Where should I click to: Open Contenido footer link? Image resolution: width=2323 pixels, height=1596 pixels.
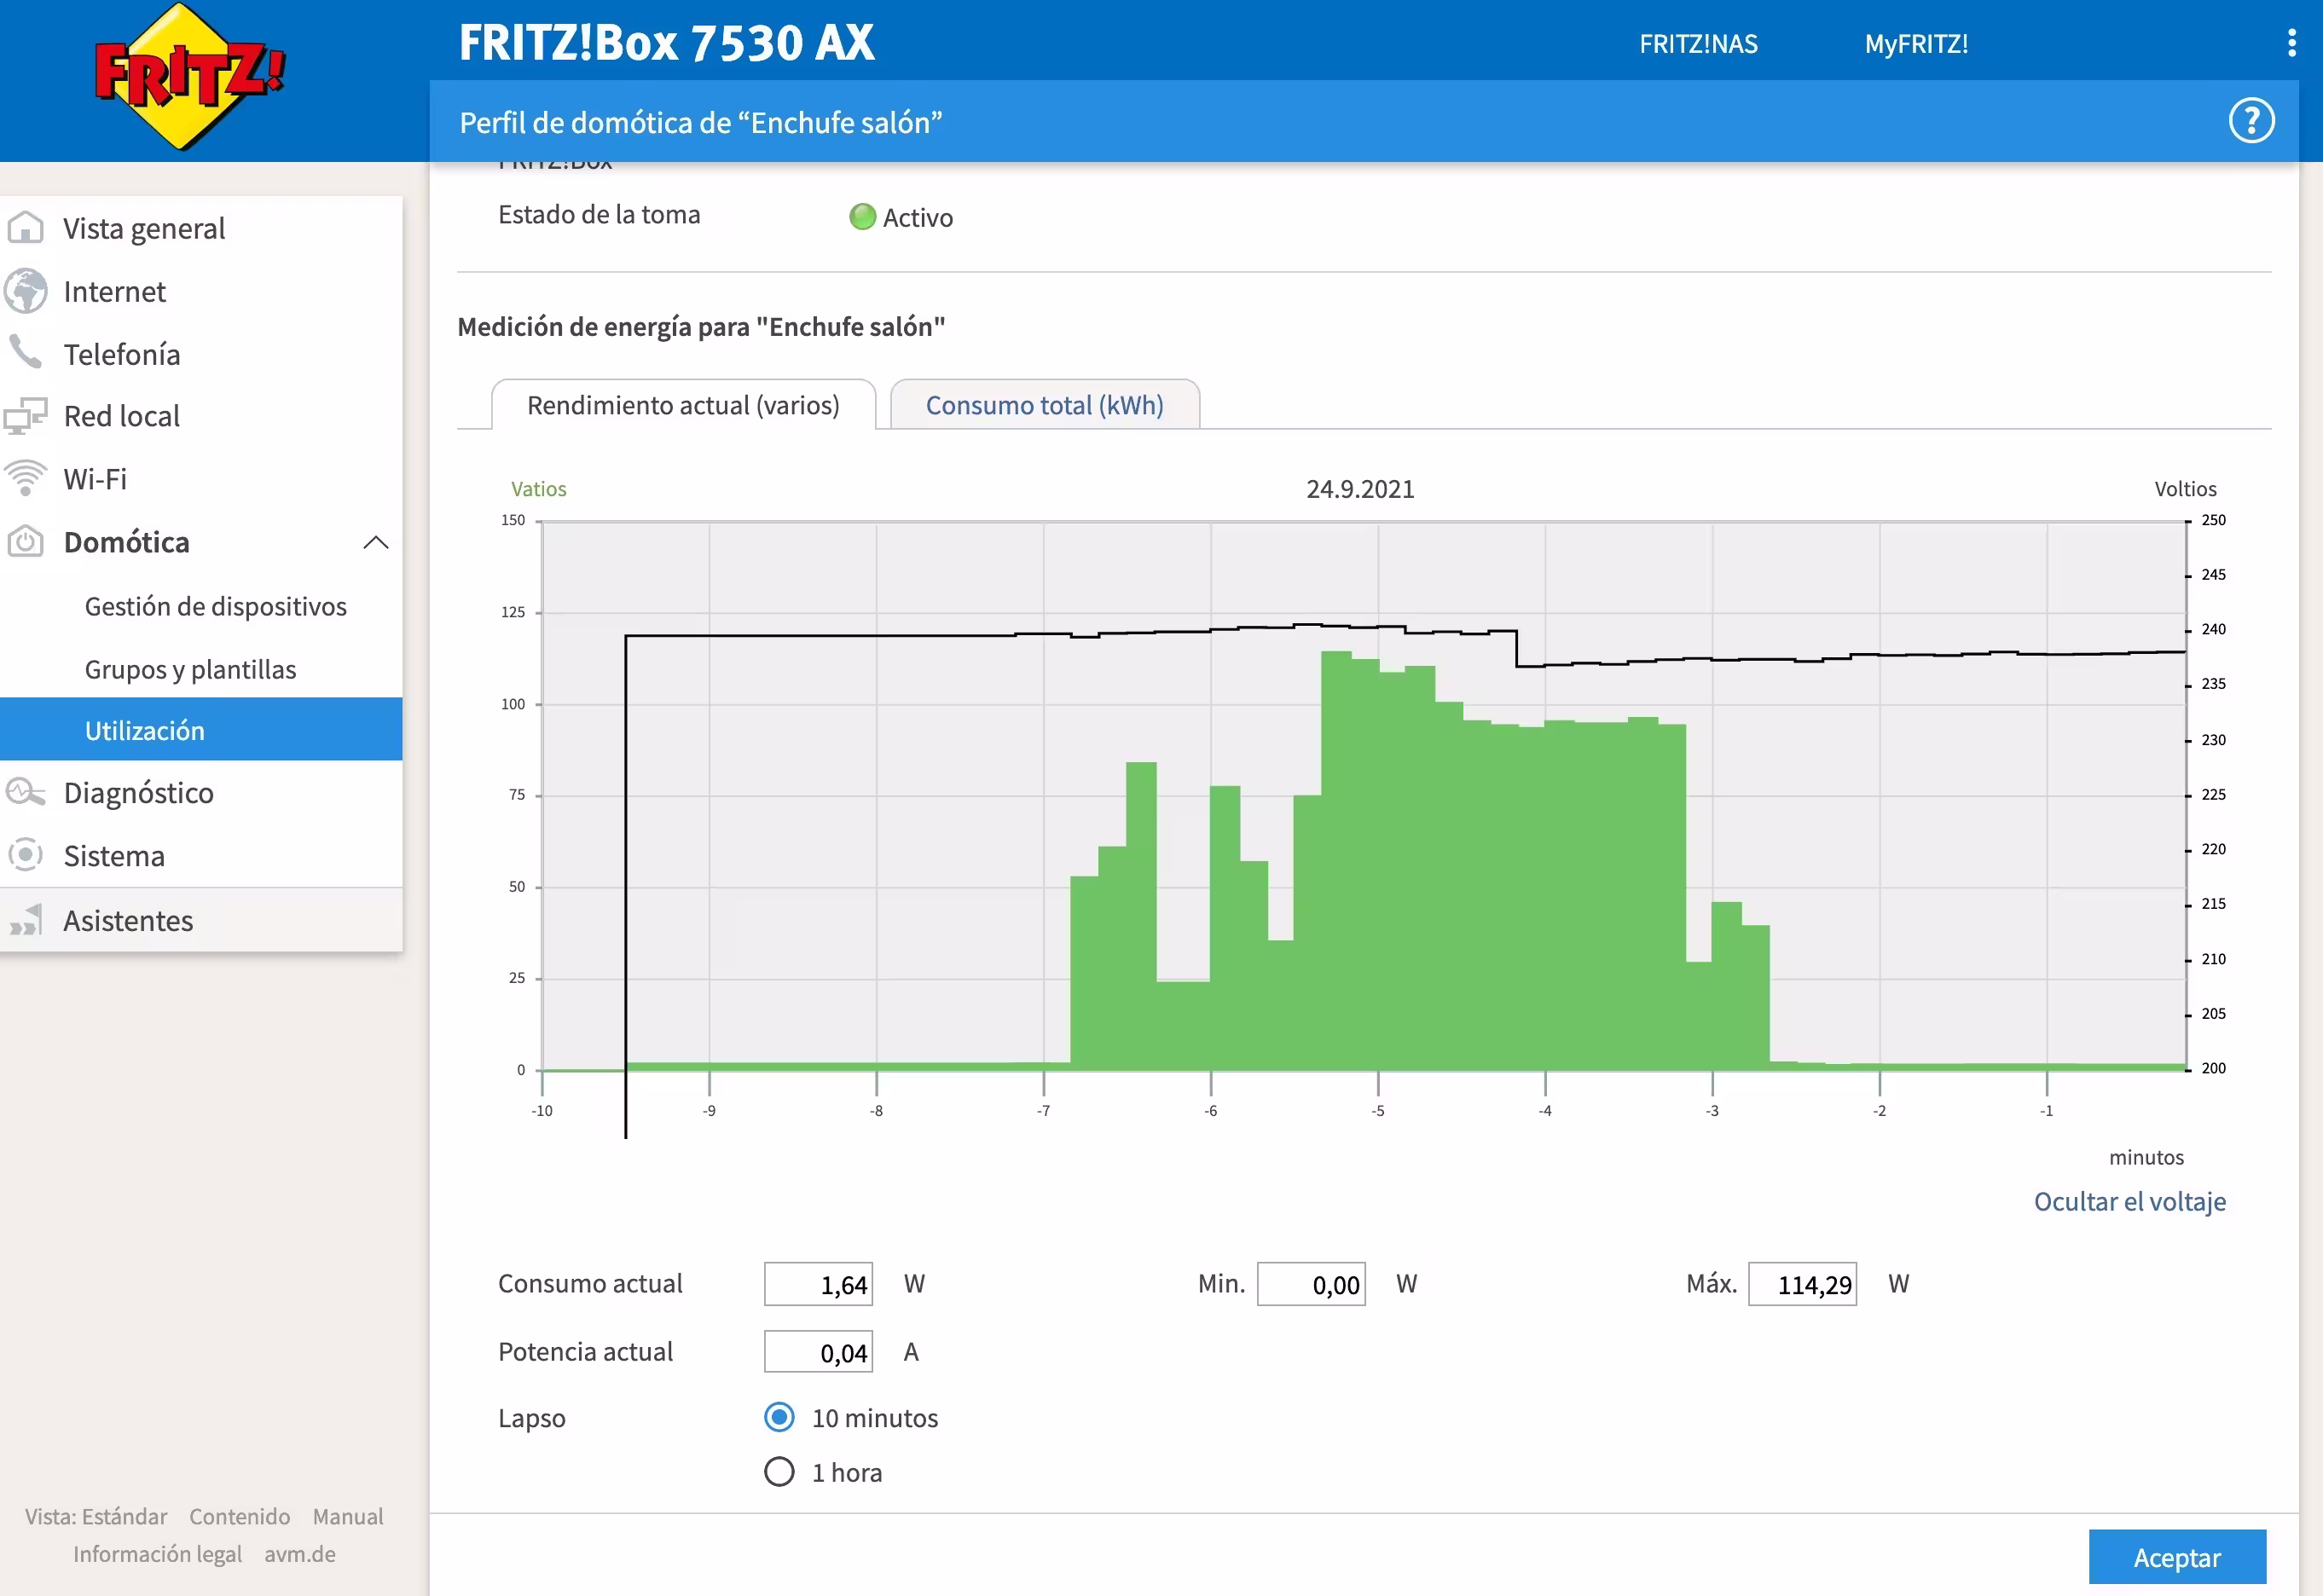tap(240, 1516)
